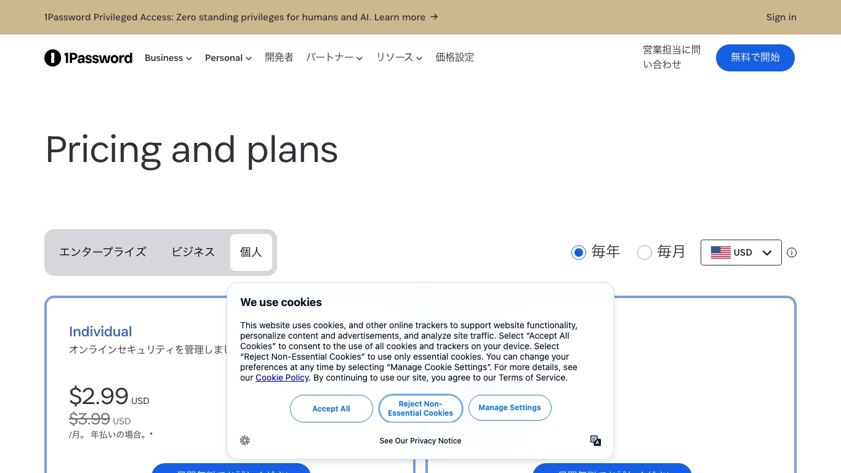The image size is (841, 473).
Task: Open the USD currency dropdown
Action: (x=741, y=253)
